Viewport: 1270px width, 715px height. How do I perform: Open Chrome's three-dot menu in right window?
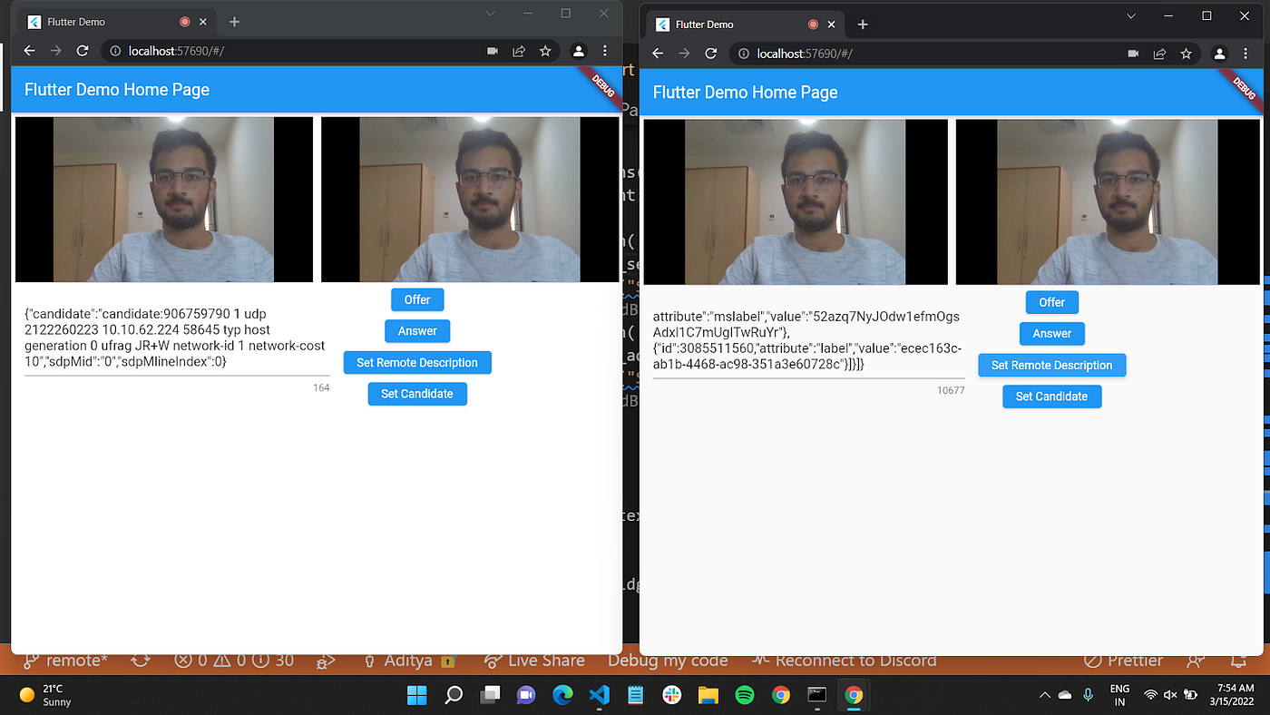1246,54
